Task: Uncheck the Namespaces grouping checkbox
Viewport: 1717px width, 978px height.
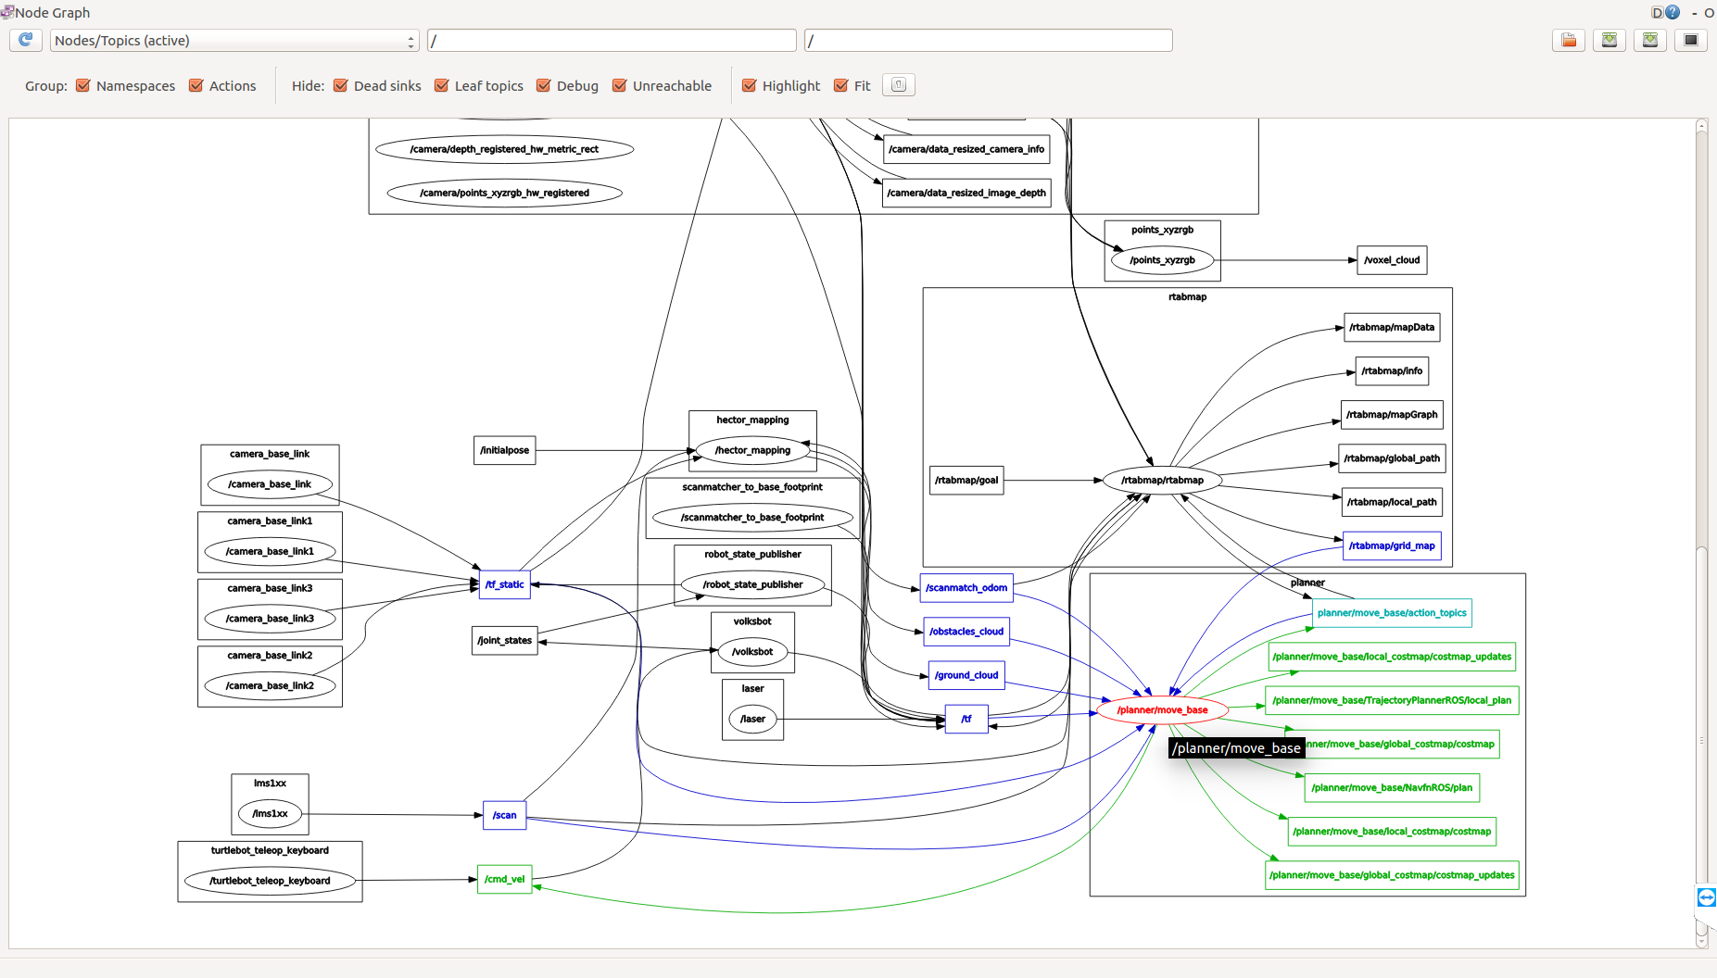Action: point(83,86)
